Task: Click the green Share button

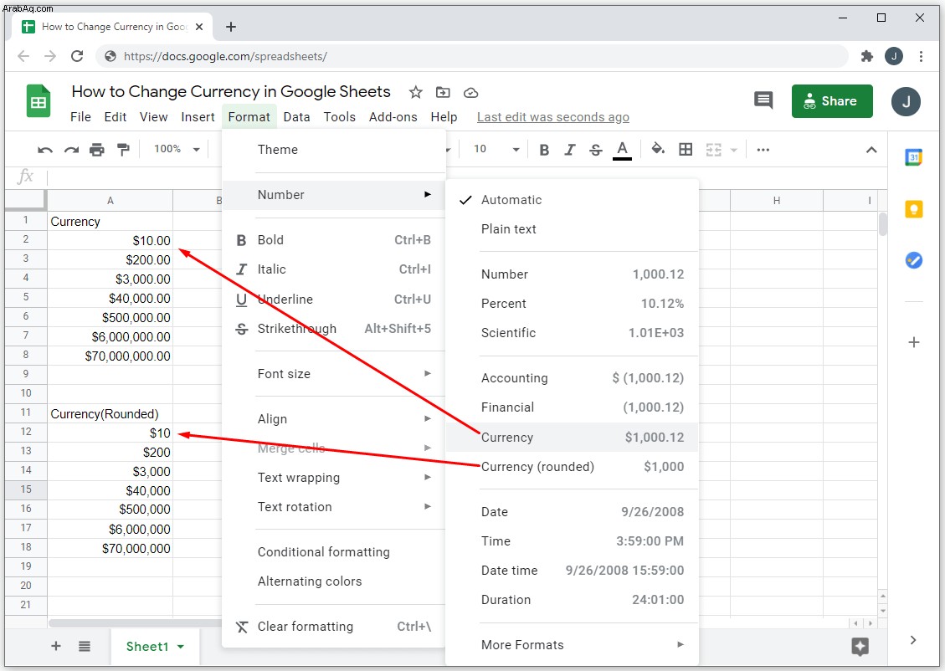Action: (x=832, y=101)
